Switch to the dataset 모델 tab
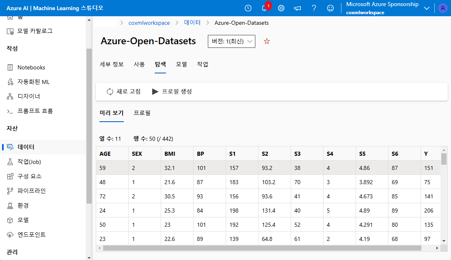Viewport: 451px width, 260px height. pyautogui.click(x=181, y=64)
